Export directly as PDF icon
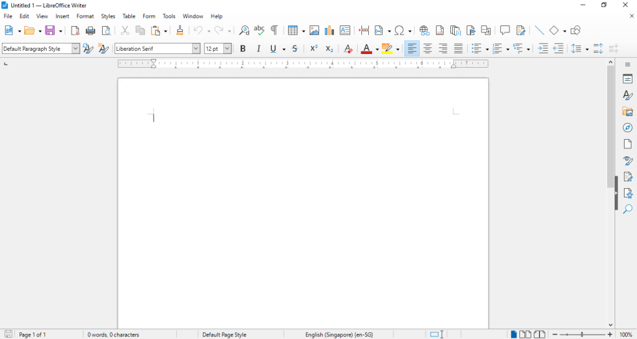The image size is (637, 339). pyautogui.click(x=75, y=30)
